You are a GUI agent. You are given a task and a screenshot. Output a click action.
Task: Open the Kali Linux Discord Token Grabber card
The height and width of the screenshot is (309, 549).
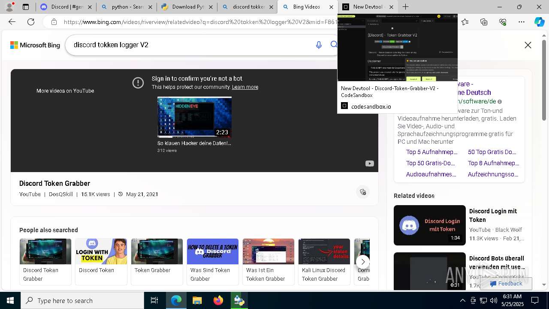pyautogui.click(x=324, y=261)
